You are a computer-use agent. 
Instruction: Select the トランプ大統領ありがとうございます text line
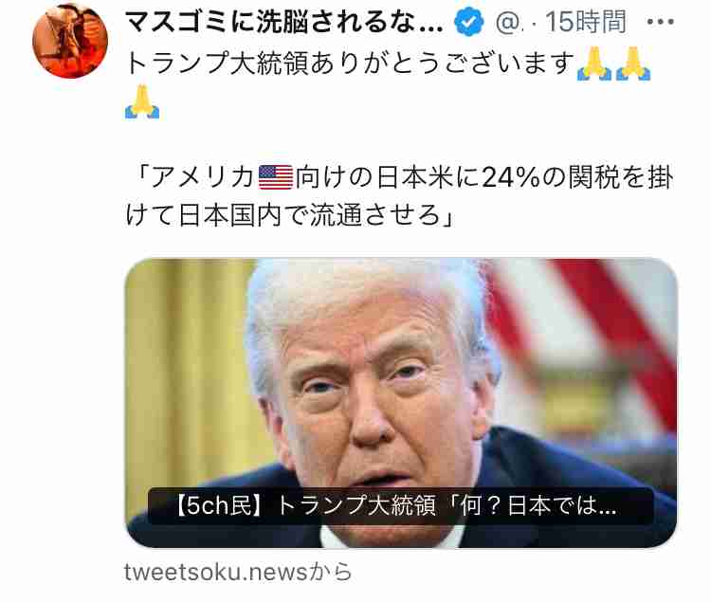[x=350, y=63]
